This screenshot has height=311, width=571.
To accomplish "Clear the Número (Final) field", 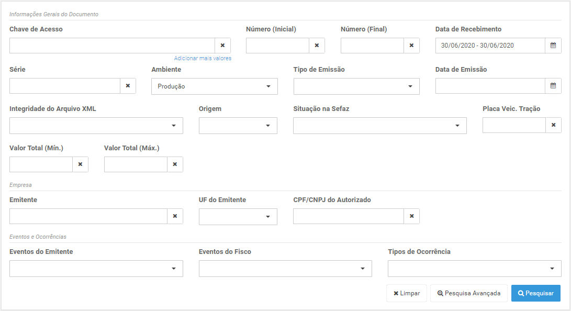I will (411, 46).
